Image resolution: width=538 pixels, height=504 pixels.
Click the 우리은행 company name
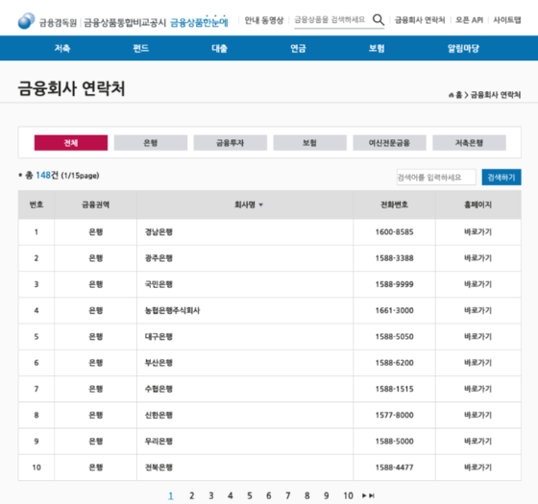[x=159, y=442]
